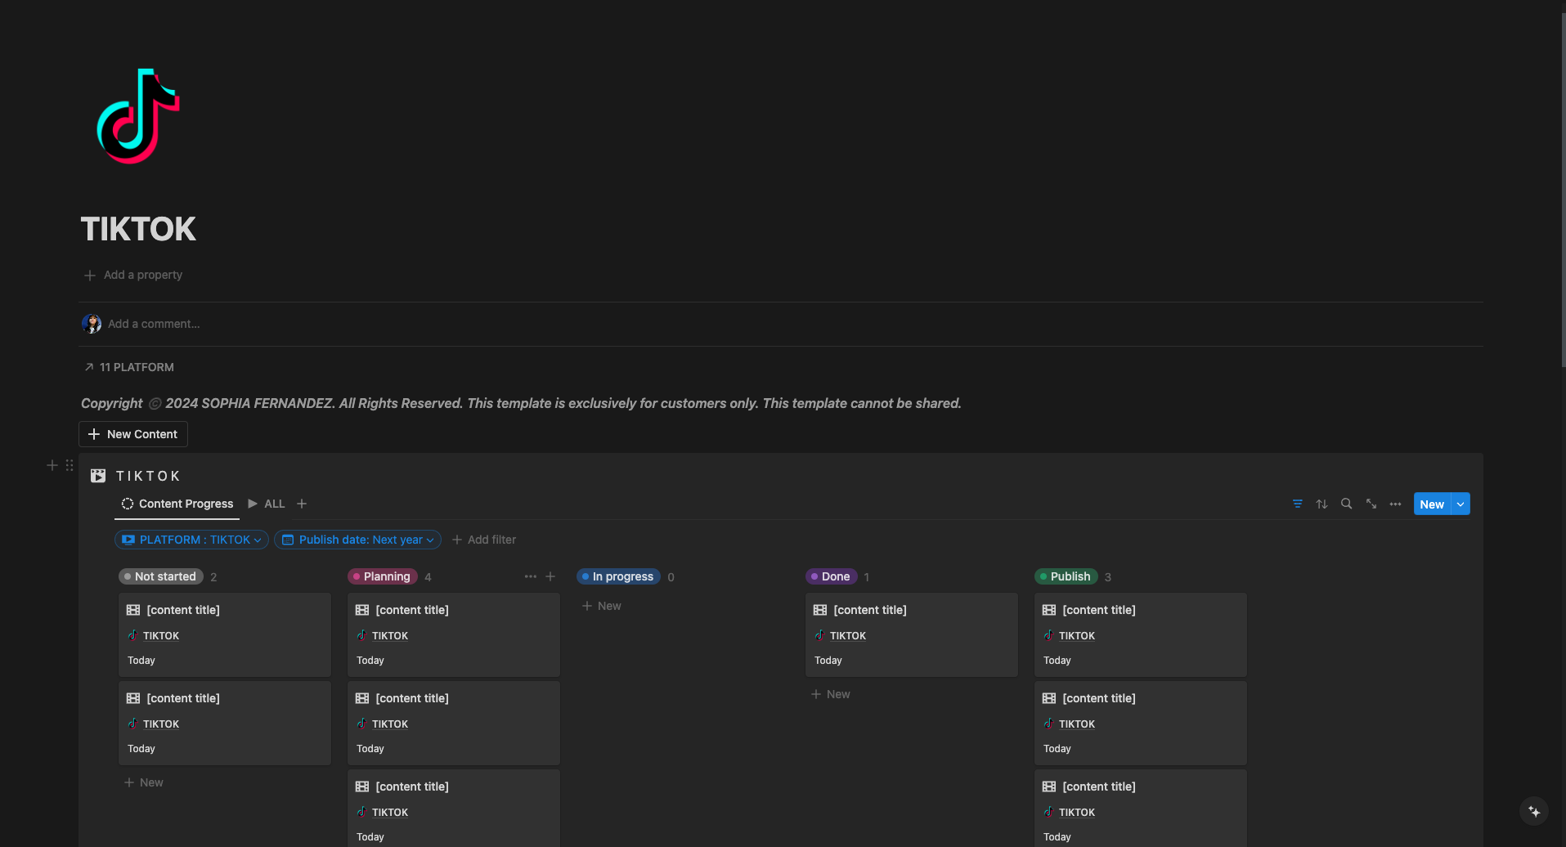The height and width of the screenshot is (847, 1566).
Task: Open the filter icon in database toolbar
Action: coord(1298,504)
